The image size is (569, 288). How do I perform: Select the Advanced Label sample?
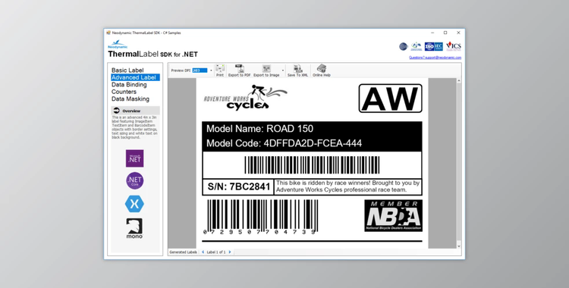click(135, 77)
